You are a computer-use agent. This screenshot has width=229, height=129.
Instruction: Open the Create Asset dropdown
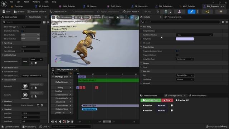[x=58, y=11]
